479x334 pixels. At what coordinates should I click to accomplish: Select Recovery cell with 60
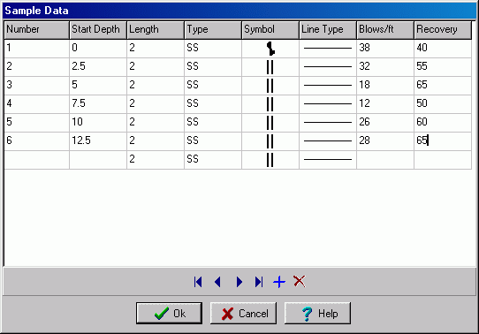click(443, 123)
